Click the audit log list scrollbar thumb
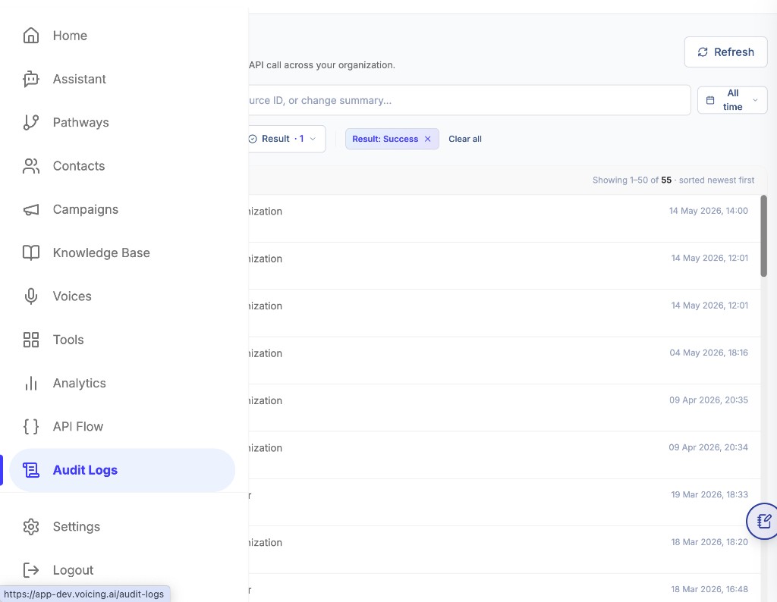 [763, 236]
